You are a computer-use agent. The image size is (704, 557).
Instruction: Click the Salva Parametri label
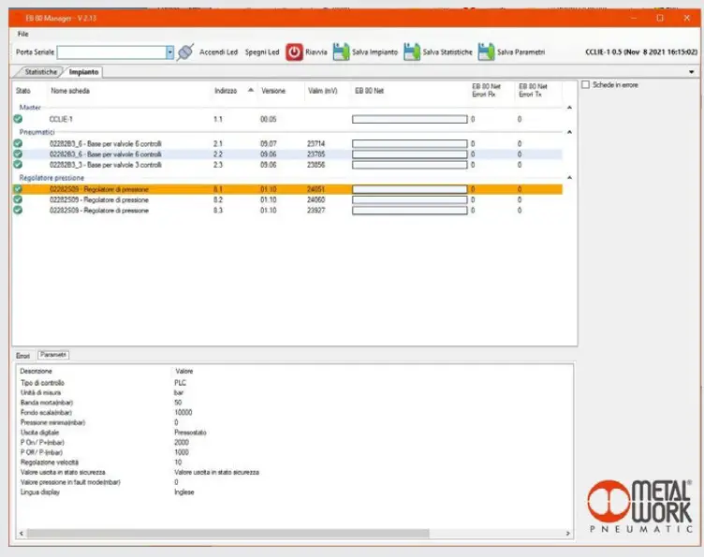pyautogui.click(x=521, y=52)
